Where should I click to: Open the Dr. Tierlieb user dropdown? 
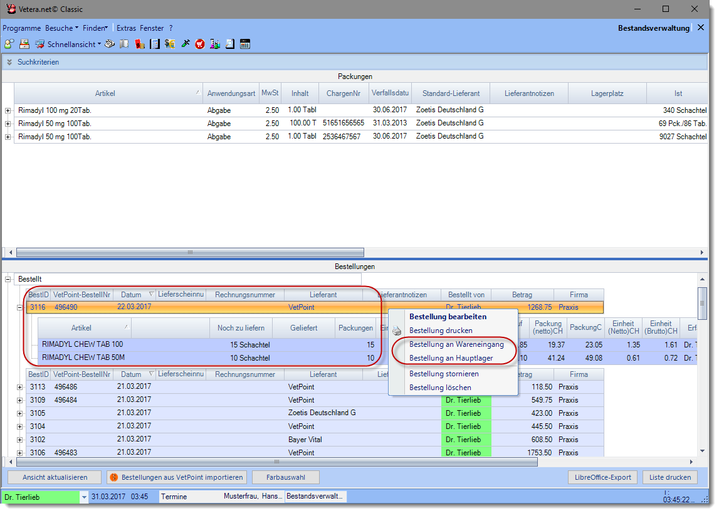coord(84,497)
